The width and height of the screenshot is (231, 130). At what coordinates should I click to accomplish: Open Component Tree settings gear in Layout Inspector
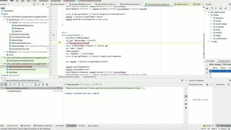point(207,84)
